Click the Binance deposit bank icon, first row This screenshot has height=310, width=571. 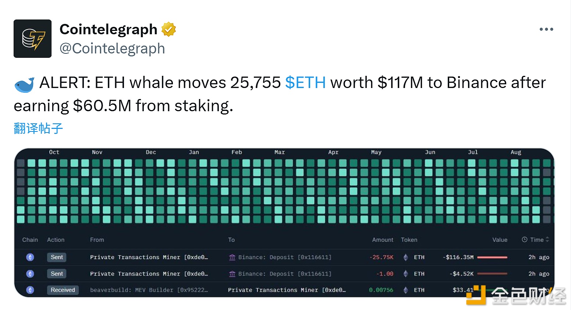pos(232,257)
